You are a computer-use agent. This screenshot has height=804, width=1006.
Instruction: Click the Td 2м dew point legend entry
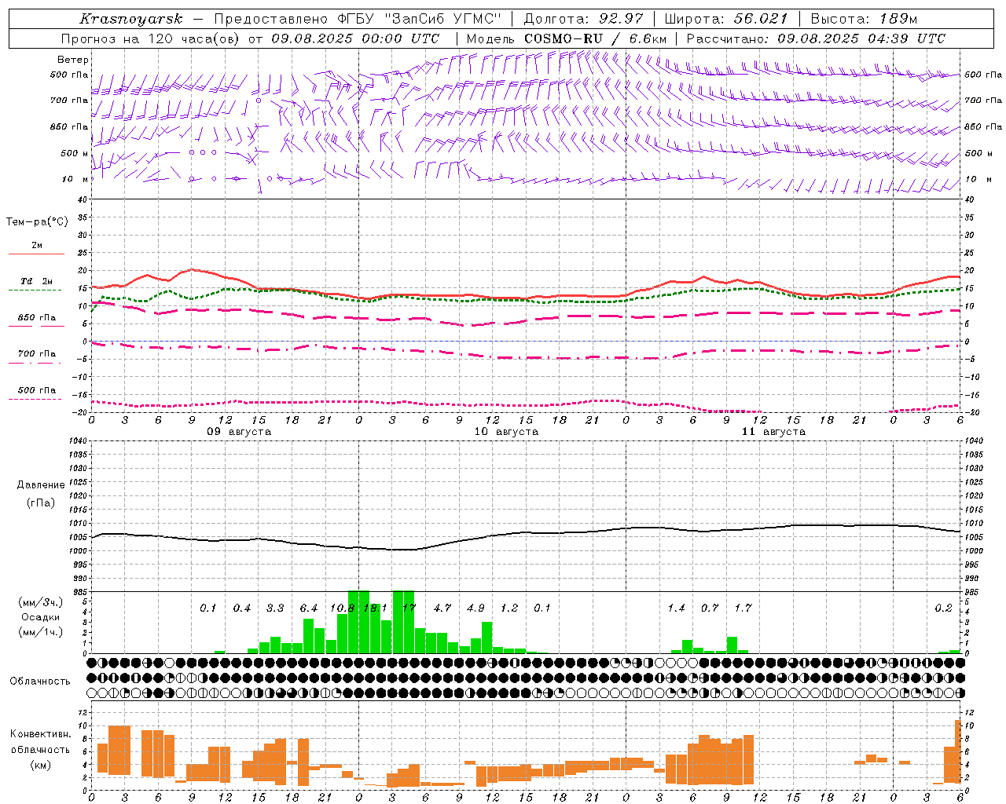tap(36, 281)
